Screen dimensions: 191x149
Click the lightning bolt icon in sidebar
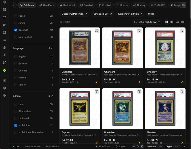click(5, 55)
